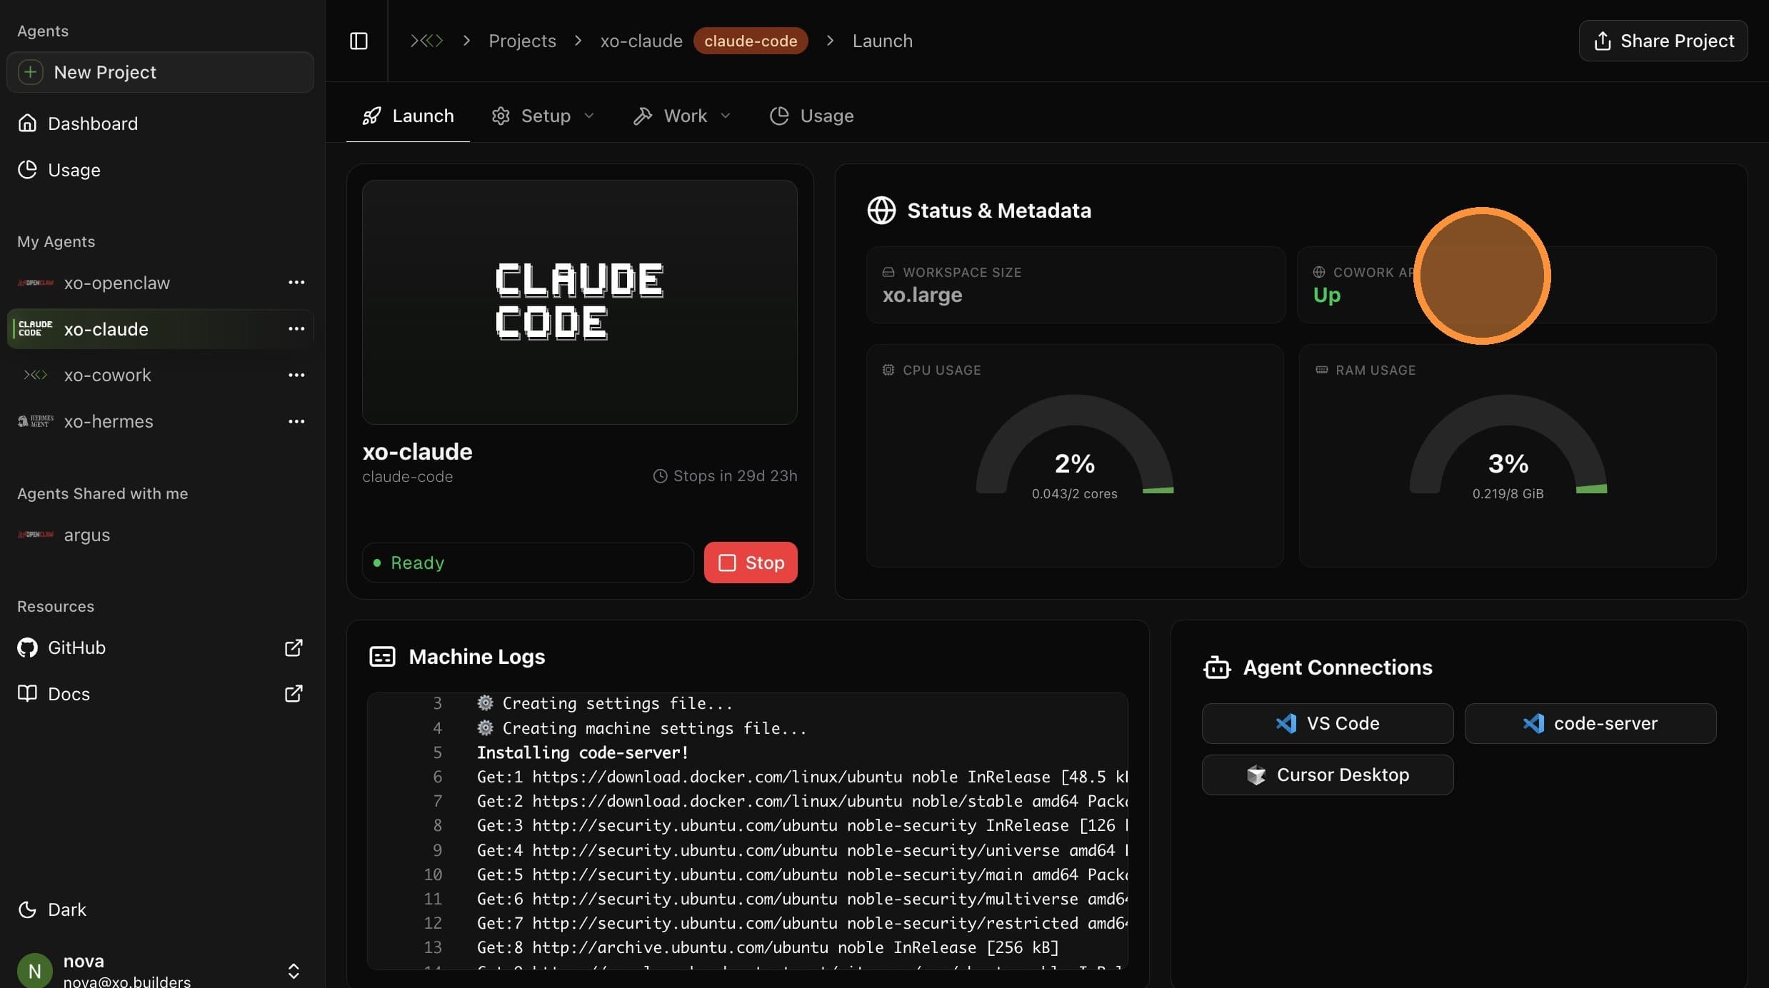This screenshot has height=988, width=1769.
Task: Connect with Cursor Desktop
Action: pos(1328,775)
